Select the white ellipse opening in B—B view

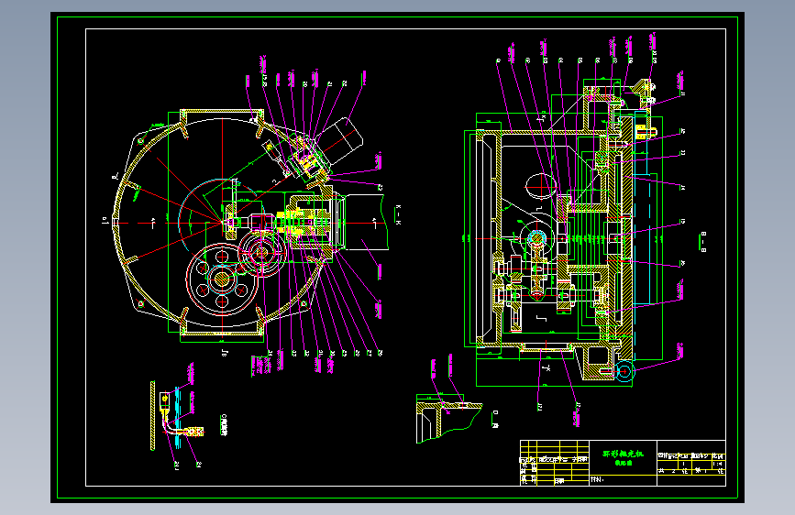pyautogui.click(x=541, y=186)
